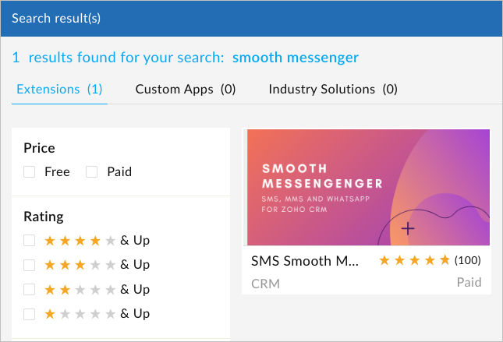
Task: Click the plus symbol on the banner image
Action: [408, 228]
